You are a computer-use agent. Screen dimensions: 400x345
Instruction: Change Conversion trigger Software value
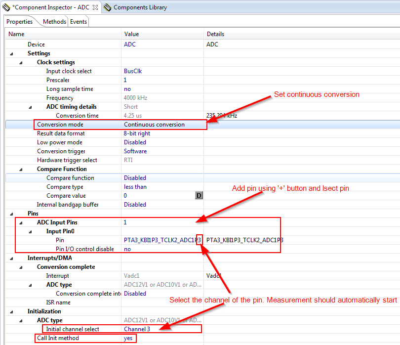click(x=135, y=151)
